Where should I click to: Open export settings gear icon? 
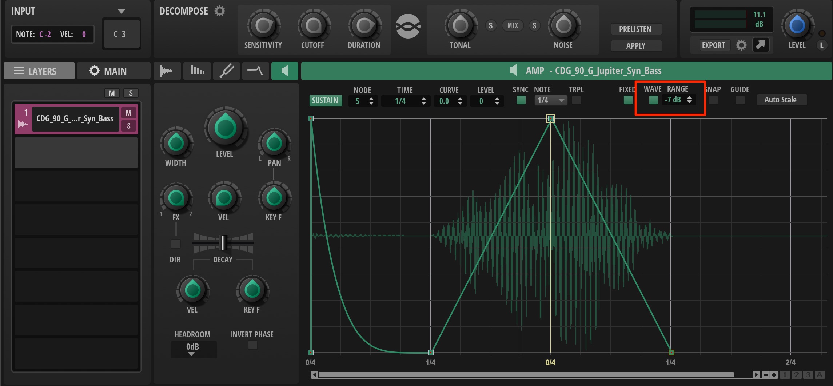(741, 45)
